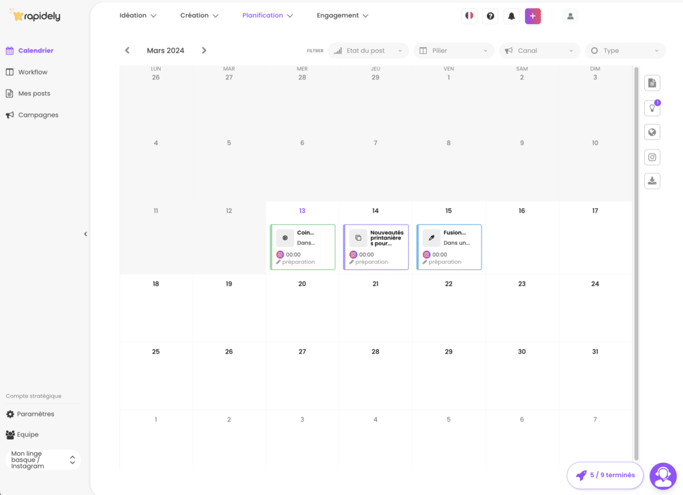
Task: Go to the next month
Action: coord(204,51)
